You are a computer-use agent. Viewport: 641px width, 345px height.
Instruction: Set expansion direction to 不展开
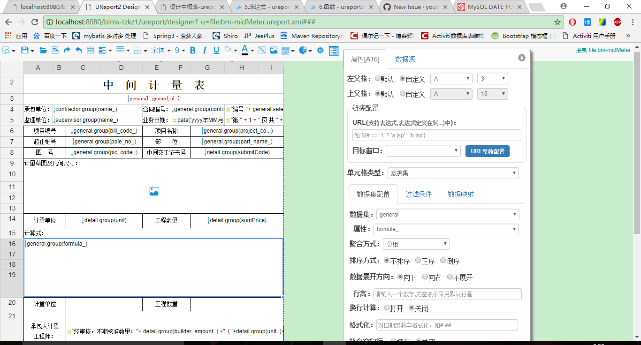coord(450,277)
